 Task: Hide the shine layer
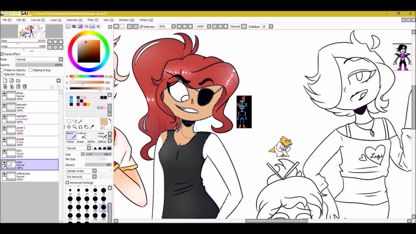[x=4, y=93]
